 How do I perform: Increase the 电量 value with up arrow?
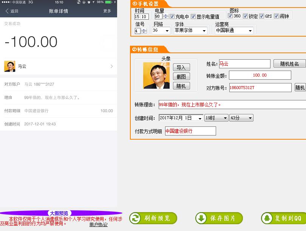tap(166, 15)
